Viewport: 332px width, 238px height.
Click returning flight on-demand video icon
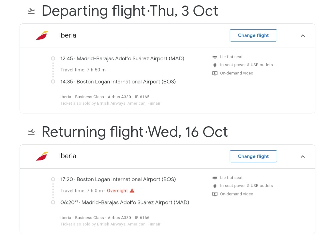pos(215,194)
